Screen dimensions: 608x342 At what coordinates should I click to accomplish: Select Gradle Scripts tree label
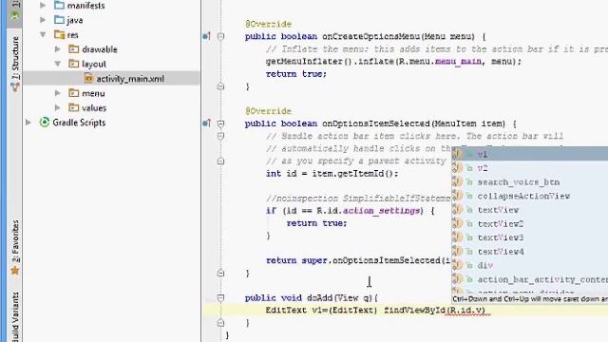pos(79,123)
